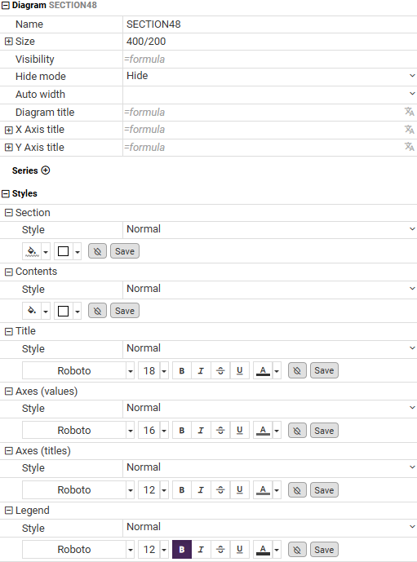This screenshot has width=417, height=562.
Task: Toggle underline in Axes (values) row
Action: coord(240,430)
